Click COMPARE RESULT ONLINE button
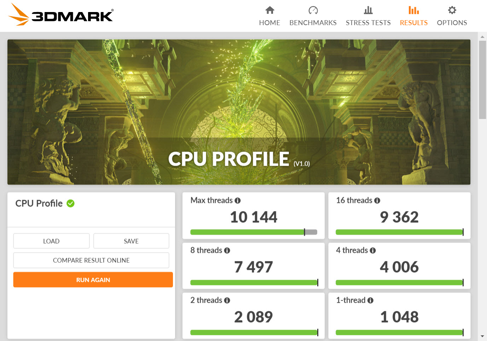The image size is (487, 341). [x=91, y=260]
